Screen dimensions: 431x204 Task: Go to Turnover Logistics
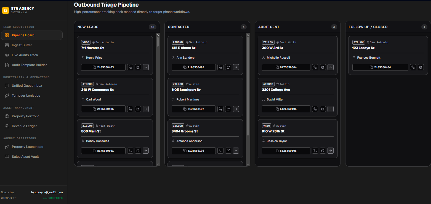32,96
